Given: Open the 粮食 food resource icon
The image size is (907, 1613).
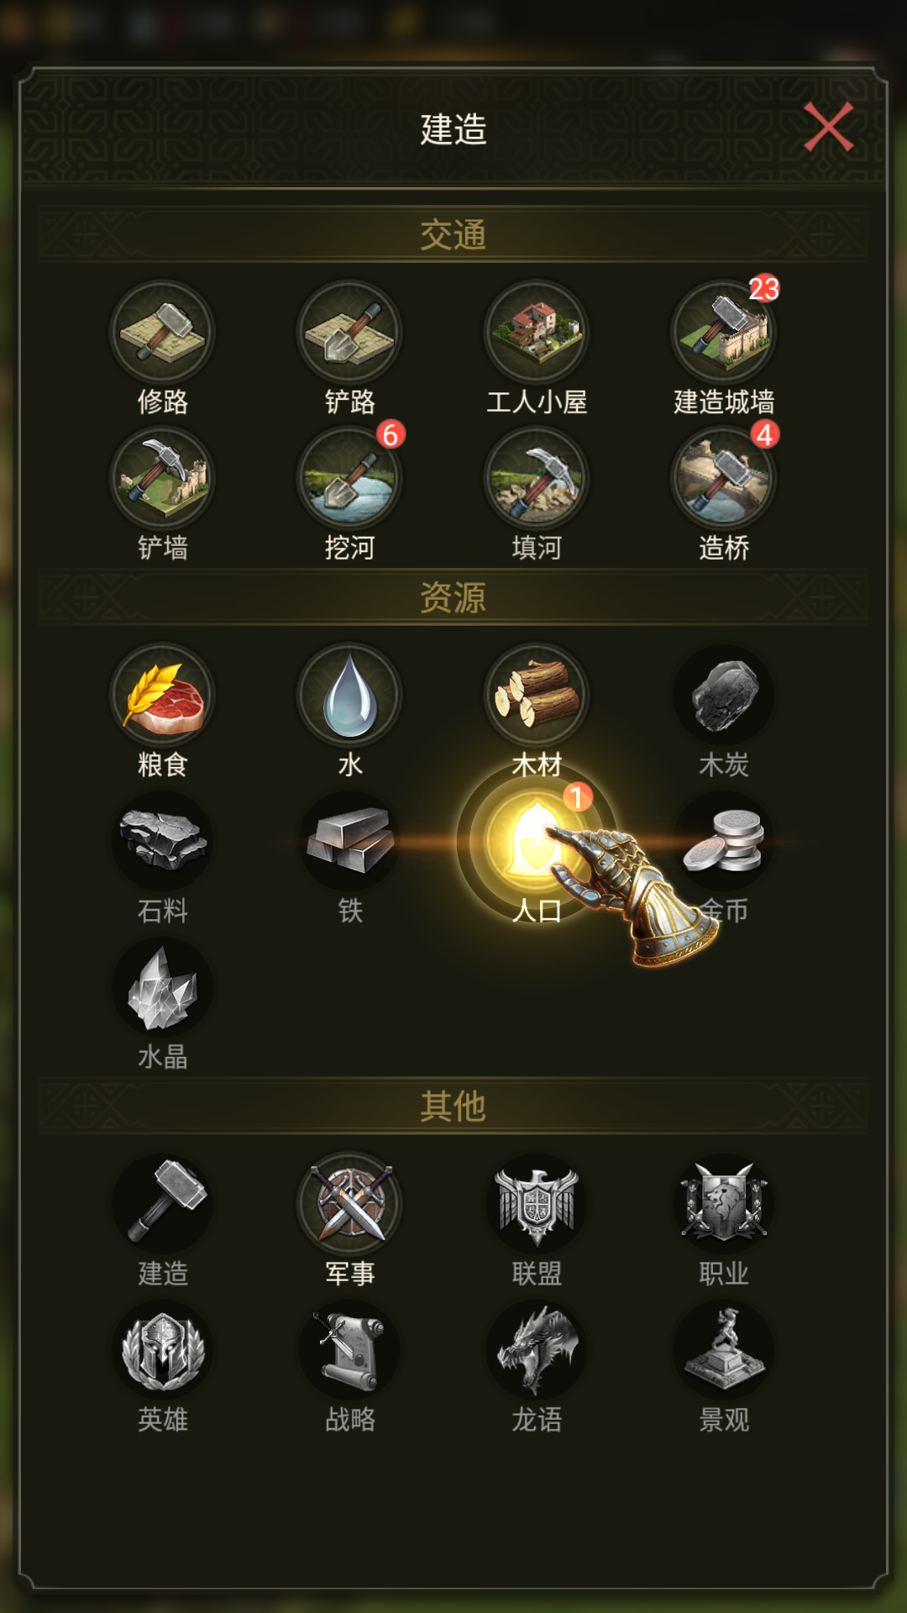Looking at the screenshot, I should 163,696.
